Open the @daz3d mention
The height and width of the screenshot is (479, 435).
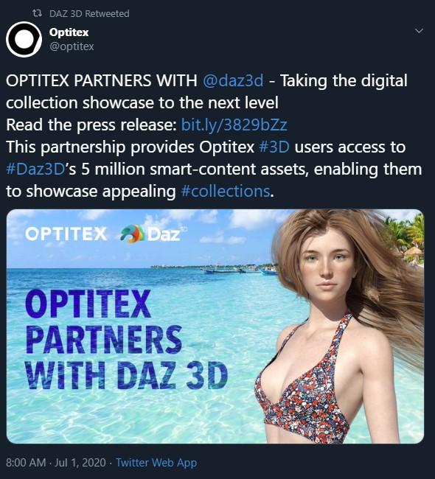pyautogui.click(x=233, y=80)
